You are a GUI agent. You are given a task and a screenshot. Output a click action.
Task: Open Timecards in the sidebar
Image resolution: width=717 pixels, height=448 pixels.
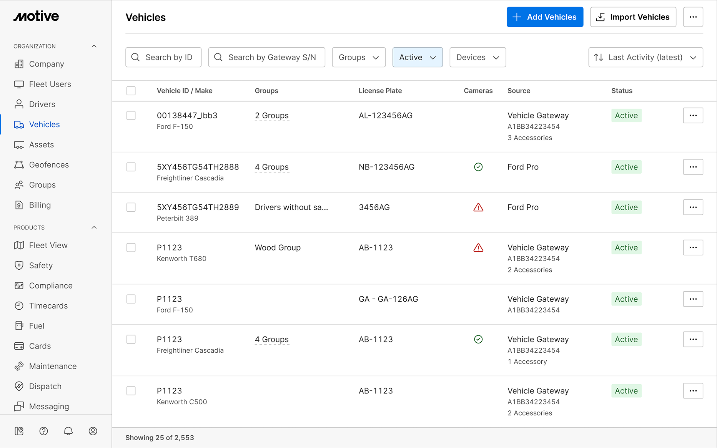[48, 306]
